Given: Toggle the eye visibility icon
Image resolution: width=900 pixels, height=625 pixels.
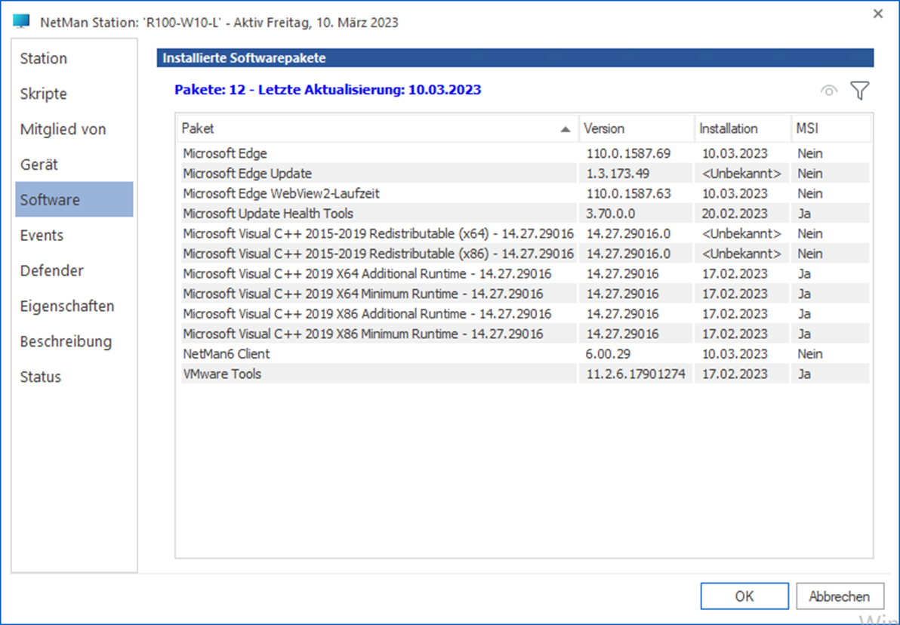Looking at the screenshot, I should point(829,91).
